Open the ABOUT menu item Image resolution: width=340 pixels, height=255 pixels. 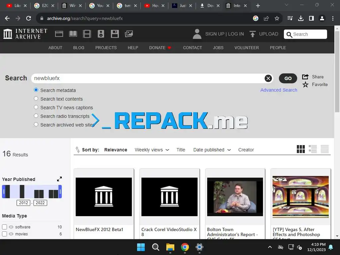pos(55,48)
